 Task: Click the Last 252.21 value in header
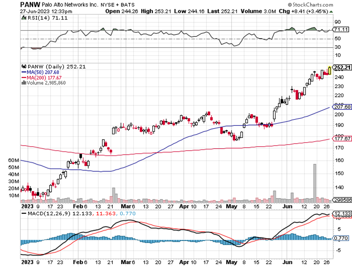pyautogui.click(x=222, y=11)
